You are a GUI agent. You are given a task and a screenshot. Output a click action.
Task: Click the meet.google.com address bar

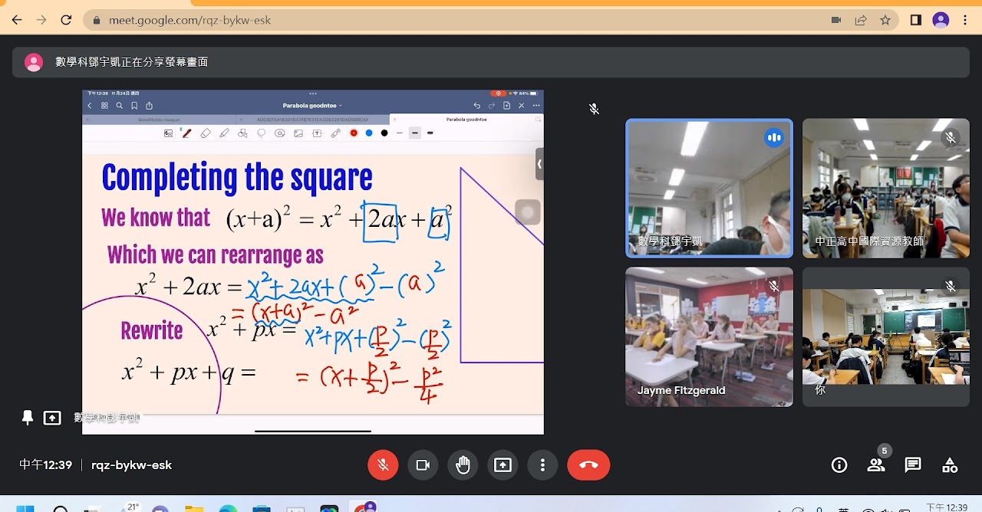(x=460, y=21)
